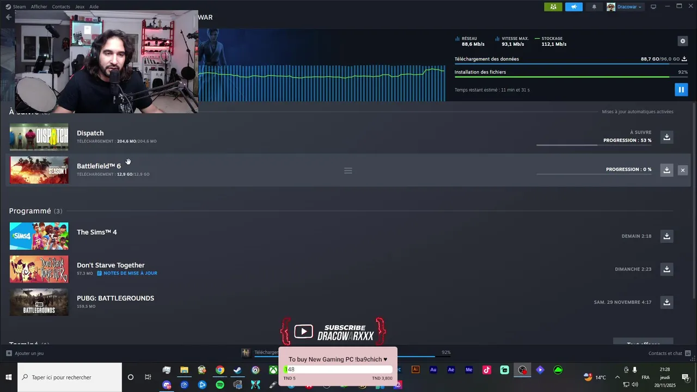Remove Battlefield 6 from queue
The width and height of the screenshot is (697, 392).
[x=682, y=170]
